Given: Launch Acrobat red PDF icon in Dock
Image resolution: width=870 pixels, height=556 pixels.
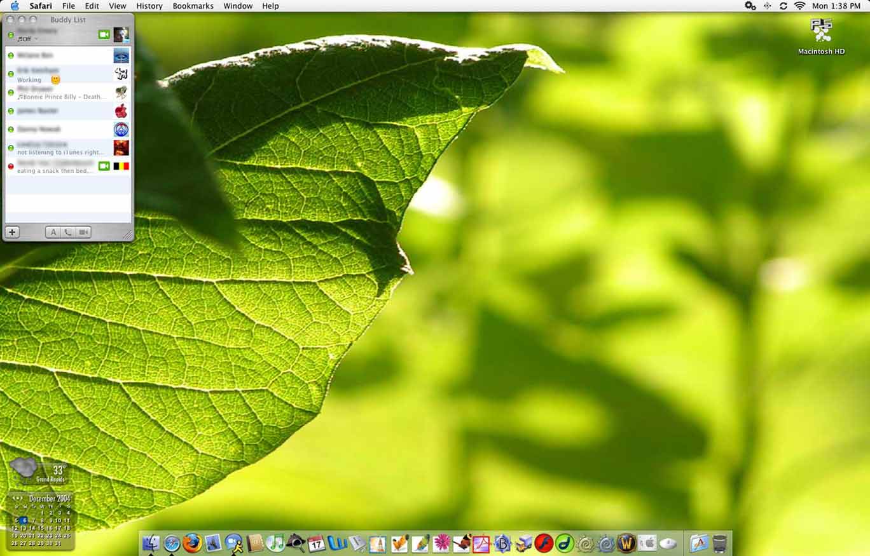Looking at the screenshot, I should [x=481, y=543].
